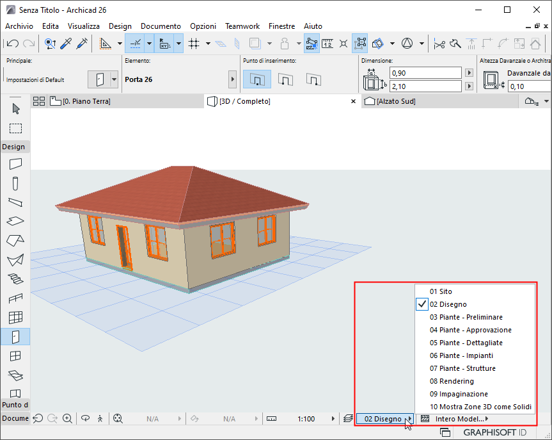
Task: Choose the Wall tool in toolbox
Action: tap(16, 164)
